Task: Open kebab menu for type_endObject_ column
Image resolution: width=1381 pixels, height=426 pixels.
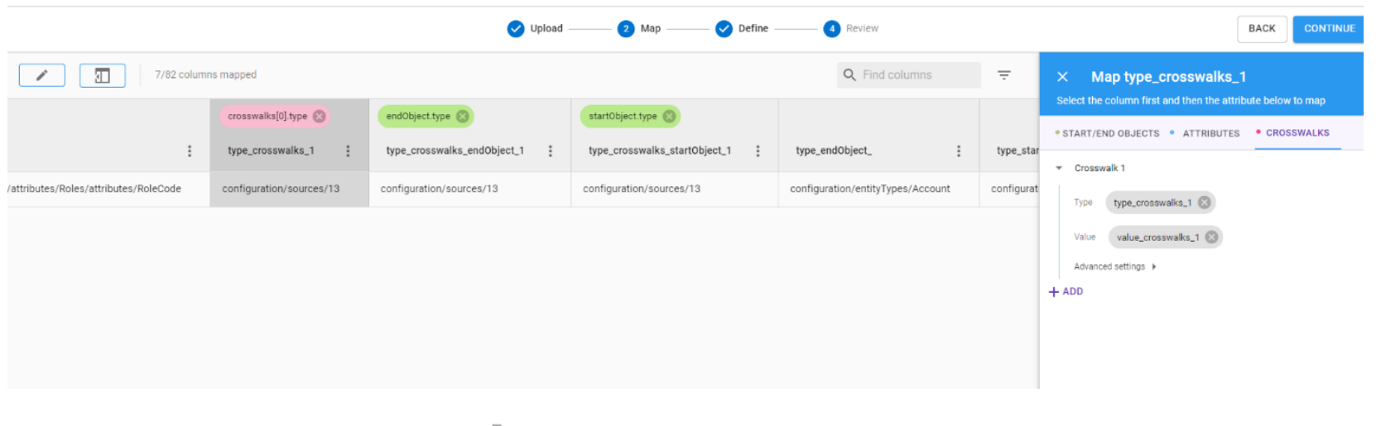Action: (x=959, y=151)
